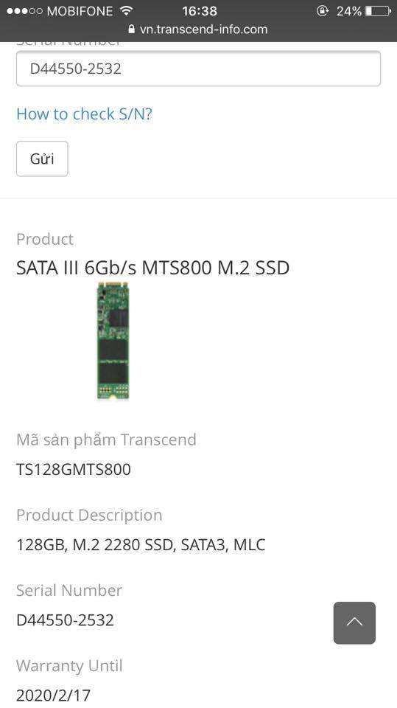Tap the Mã sản phẩm Transcend label
397x708 pixels.
pos(107,440)
